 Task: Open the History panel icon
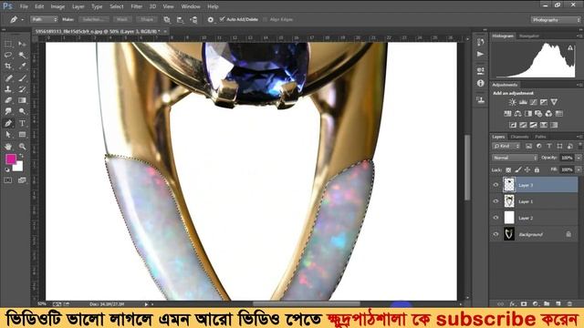point(481,42)
